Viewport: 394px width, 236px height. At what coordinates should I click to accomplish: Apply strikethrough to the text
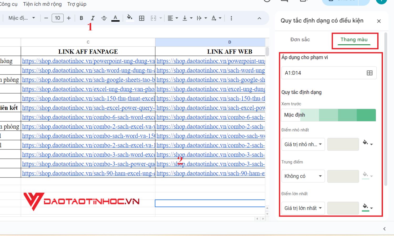(x=104, y=18)
